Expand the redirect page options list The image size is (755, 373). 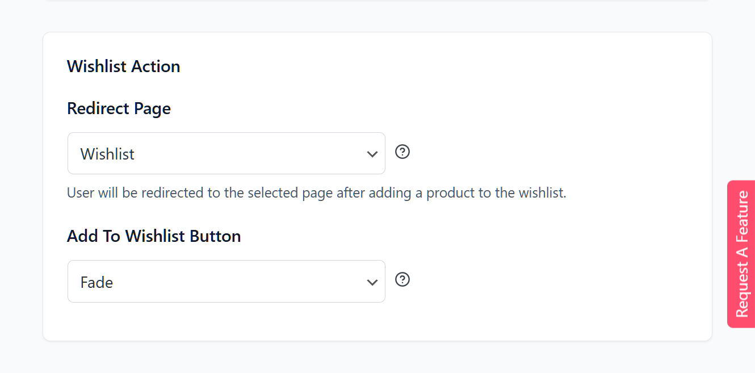pos(226,153)
